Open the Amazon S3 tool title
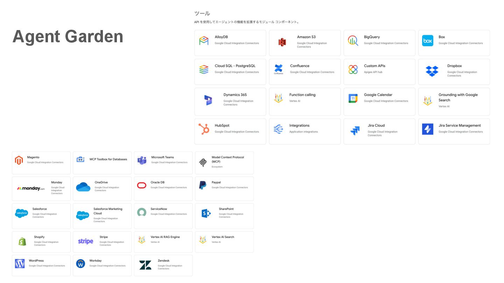Viewport: 504px width, 283px height. (x=306, y=37)
